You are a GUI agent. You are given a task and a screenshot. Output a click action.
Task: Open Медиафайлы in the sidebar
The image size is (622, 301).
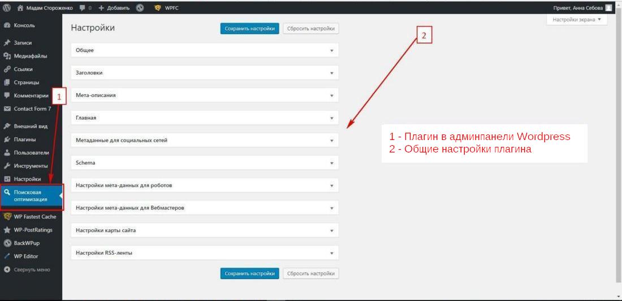[x=30, y=56]
